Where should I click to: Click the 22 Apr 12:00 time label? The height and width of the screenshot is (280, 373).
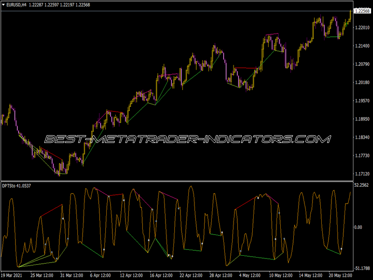point(191,275)
